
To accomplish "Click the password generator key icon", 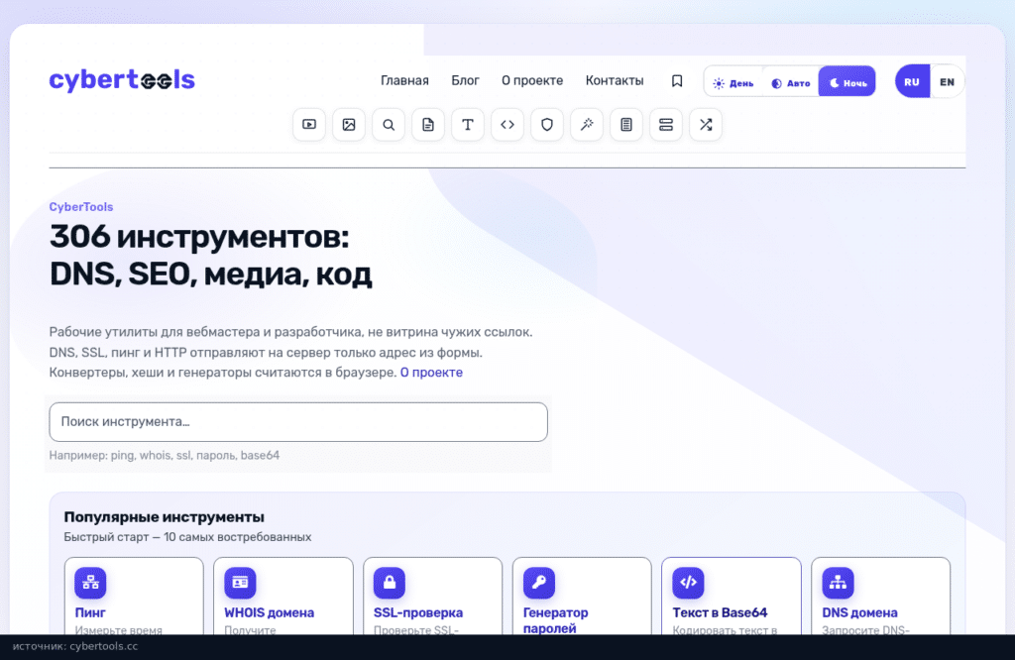I will click(539, 583).
